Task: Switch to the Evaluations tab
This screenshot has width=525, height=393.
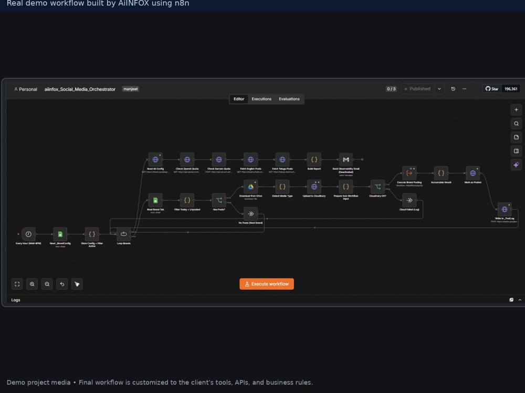Action: pos(289,99)
